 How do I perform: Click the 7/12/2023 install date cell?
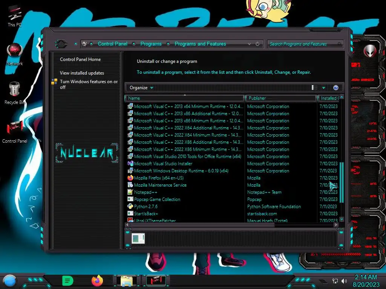click(x=328, y=178)
